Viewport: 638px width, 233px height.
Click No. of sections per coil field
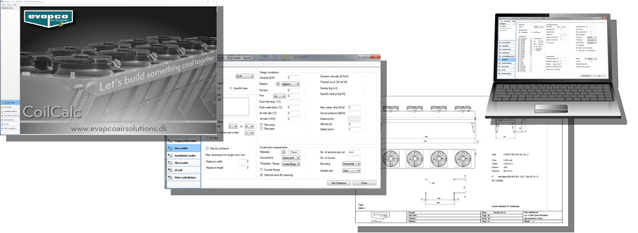(354, 152)
